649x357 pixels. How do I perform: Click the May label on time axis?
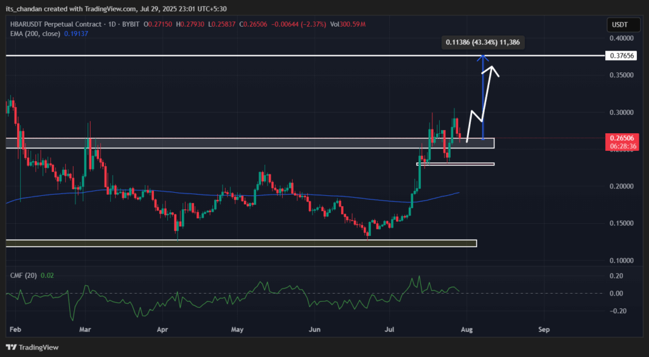[x=237, y=330]
